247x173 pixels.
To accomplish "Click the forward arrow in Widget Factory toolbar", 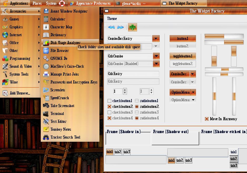I will point(120,27).
